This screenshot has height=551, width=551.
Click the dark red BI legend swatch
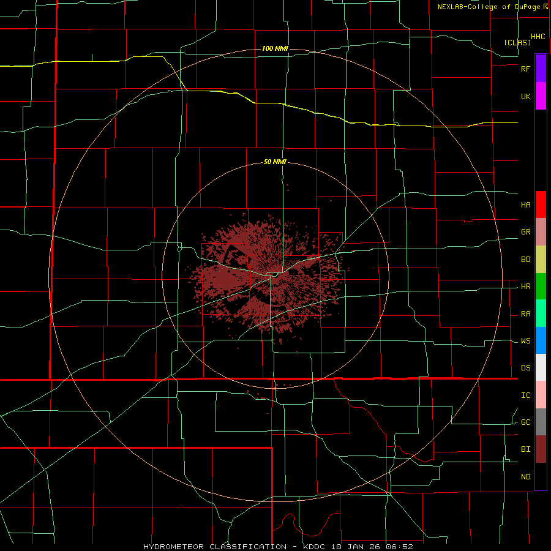(x=541, y=449)
